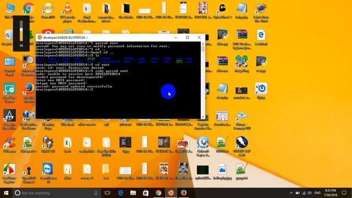Open the Action Center notifications icon
Image resolution: width=352 pixels, height=198 pixels.
point(344,193)
